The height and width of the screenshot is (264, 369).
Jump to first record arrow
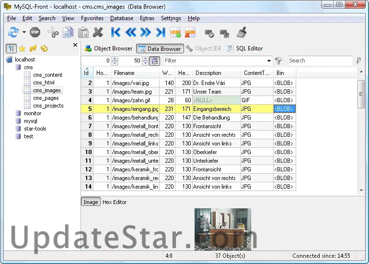point(116,32)
